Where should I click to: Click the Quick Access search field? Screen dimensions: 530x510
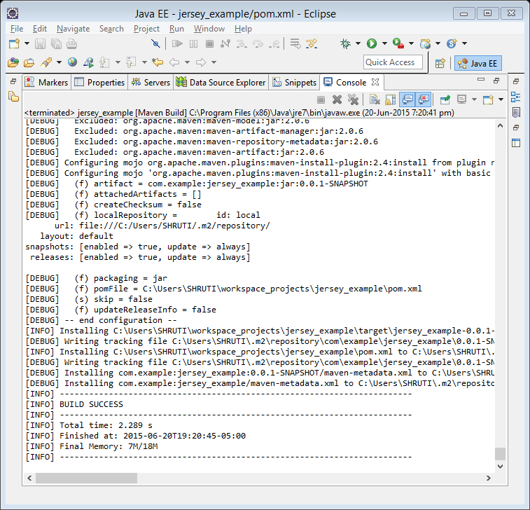pos(393,62)
